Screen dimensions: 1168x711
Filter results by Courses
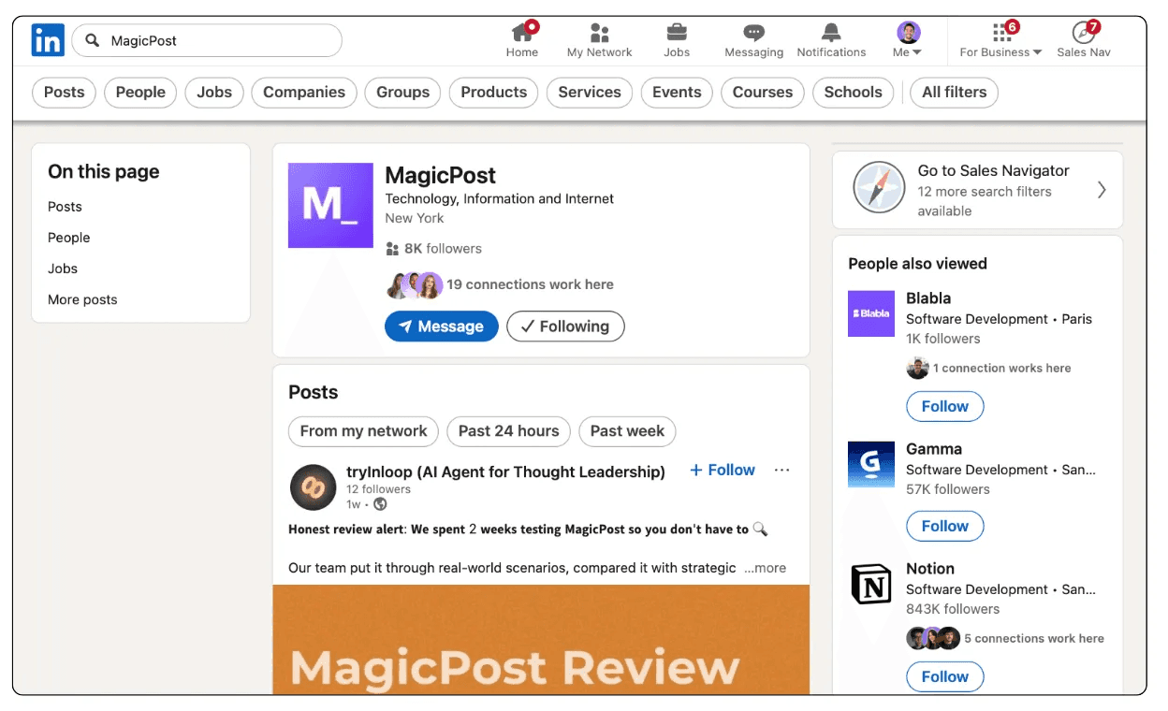tap(763, 93)
